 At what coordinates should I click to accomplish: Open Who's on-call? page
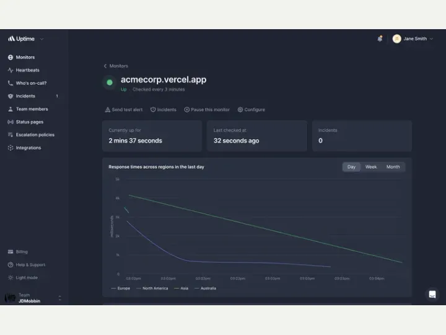(x=31, y=83)
